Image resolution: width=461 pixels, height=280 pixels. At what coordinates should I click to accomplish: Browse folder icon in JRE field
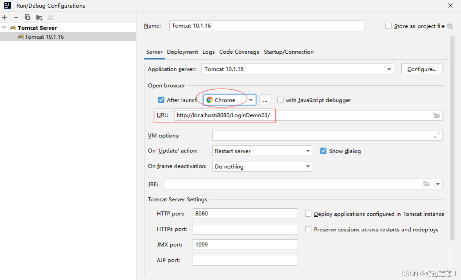(x=427, y=184)
